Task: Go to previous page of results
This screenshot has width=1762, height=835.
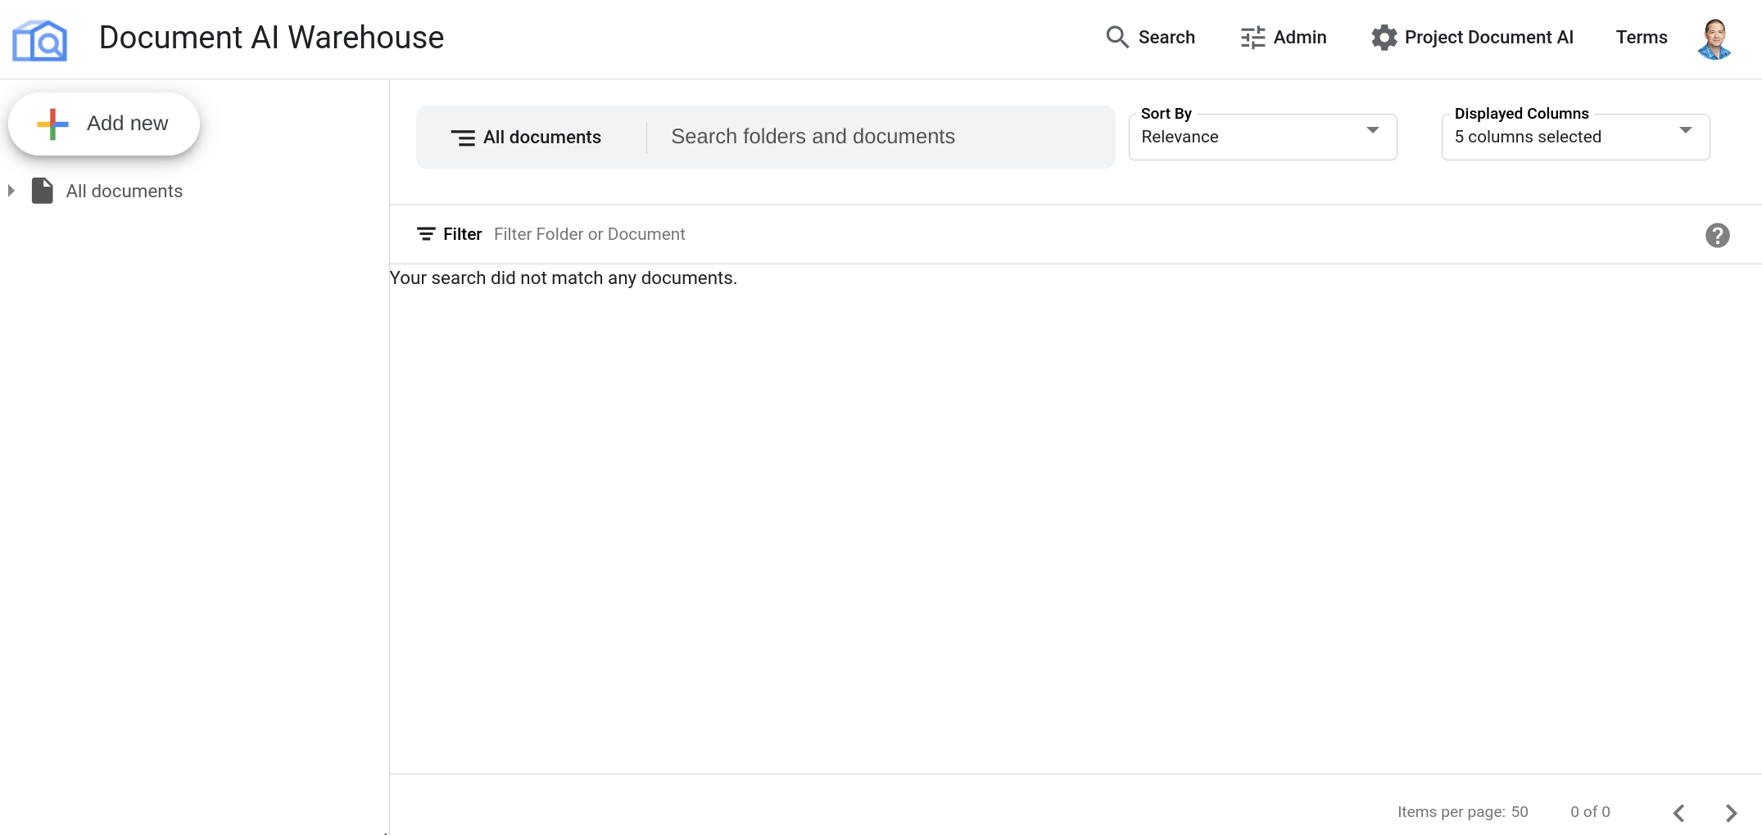Action: pyautogui.click(x=1678, y=812)
